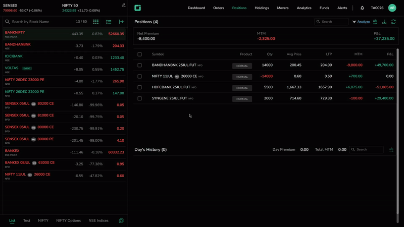Viewport: 404px width, 227px height.
Task: Select SENSEX 05JUL 80000 PE row
Action: pos(64,140)
